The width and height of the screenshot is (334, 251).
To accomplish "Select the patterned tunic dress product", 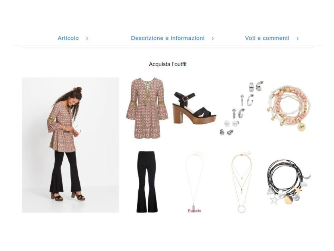I will (x=147, y=108).
